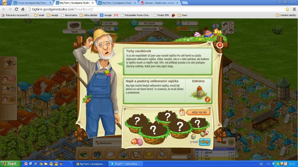
Task: Expand quick launch chevron in taskbar
Action: coord(71,163)
